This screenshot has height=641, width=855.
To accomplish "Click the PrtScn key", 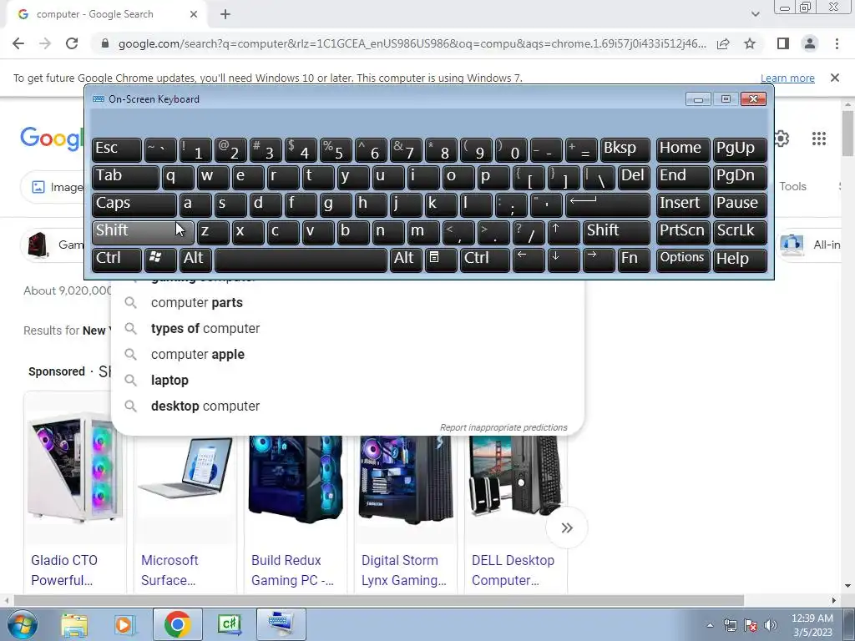I will [x=683, y=232].
